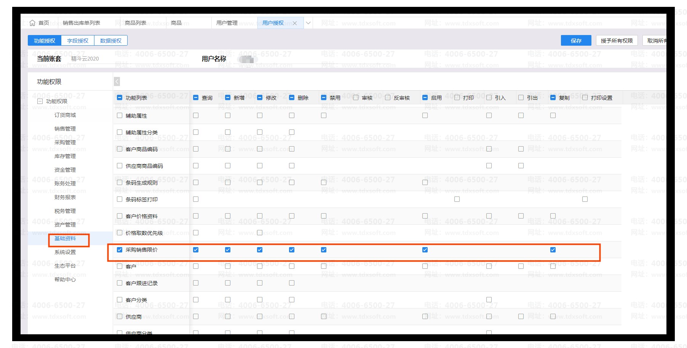Viewport: 687px width, 348px height.
Task: Open the tab list dropdown chevron
Action: [308, 23]
